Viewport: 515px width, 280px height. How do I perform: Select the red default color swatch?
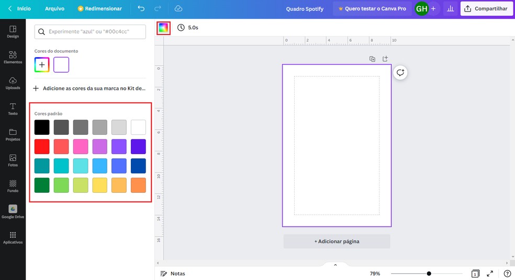[42, 147]
